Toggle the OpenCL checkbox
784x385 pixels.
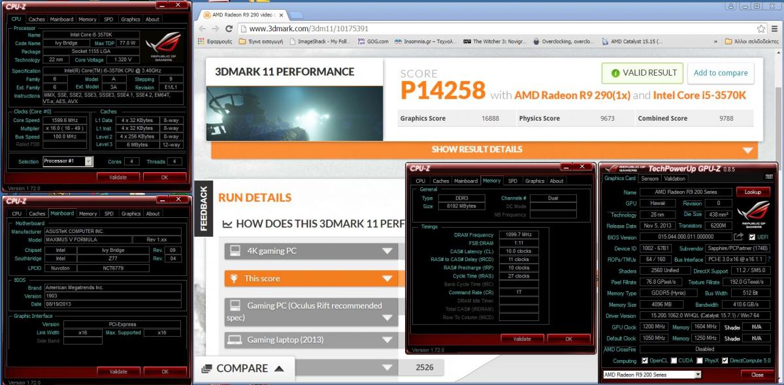pyautogui.click(x=645, y=360)
